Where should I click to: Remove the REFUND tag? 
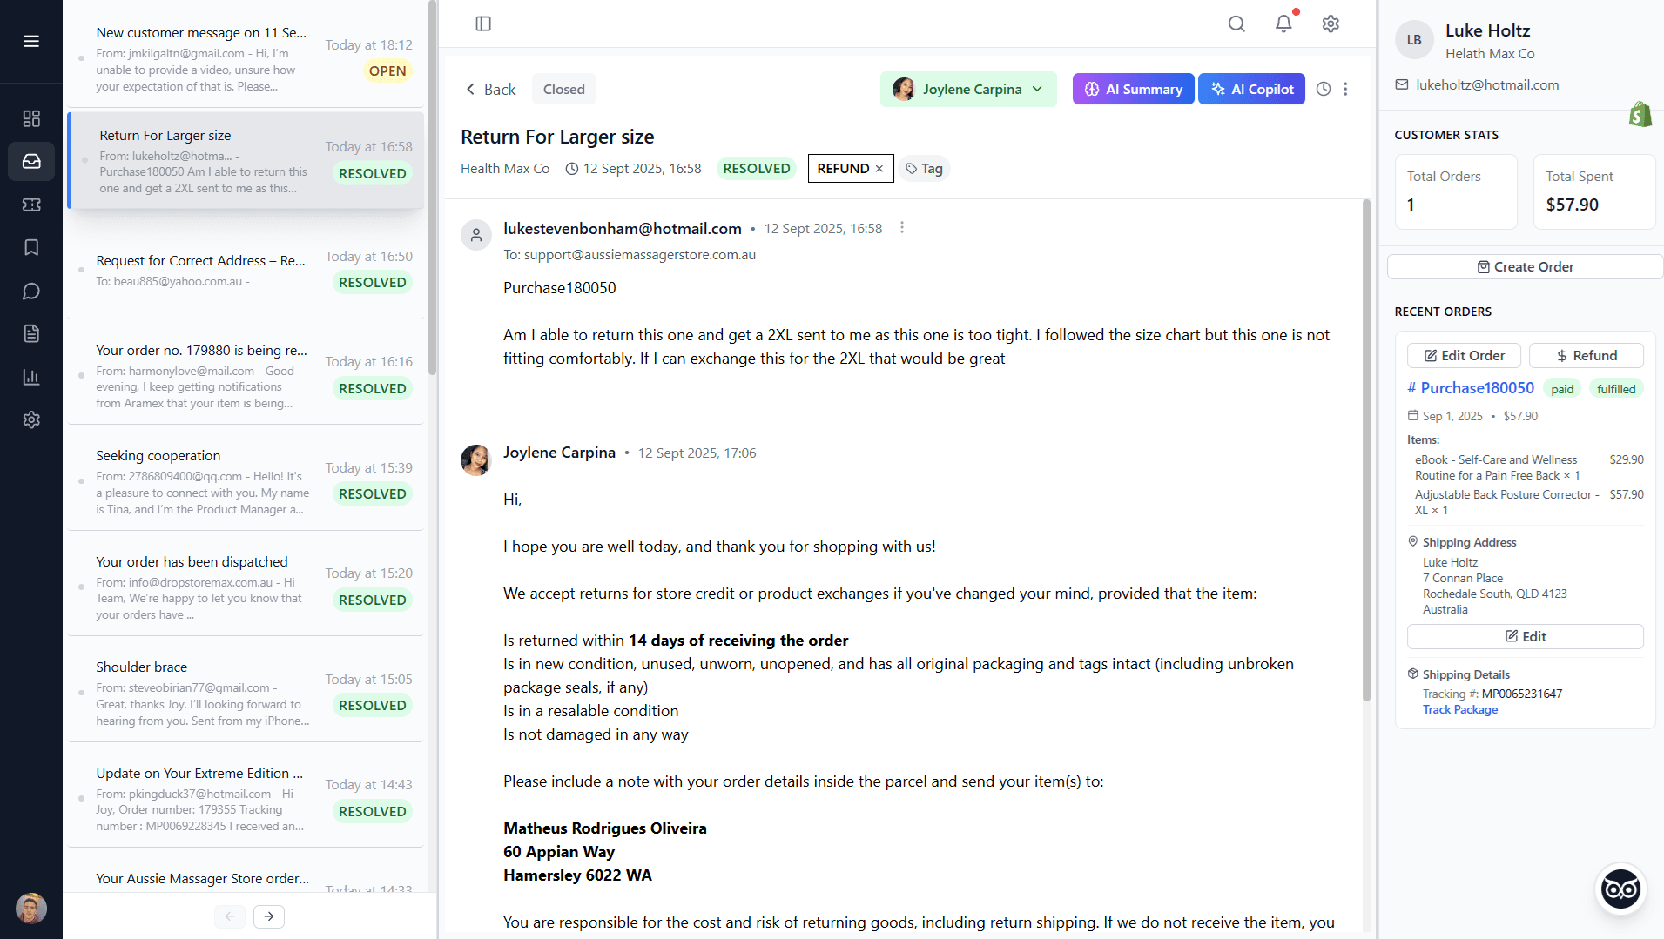click(879, 169)
